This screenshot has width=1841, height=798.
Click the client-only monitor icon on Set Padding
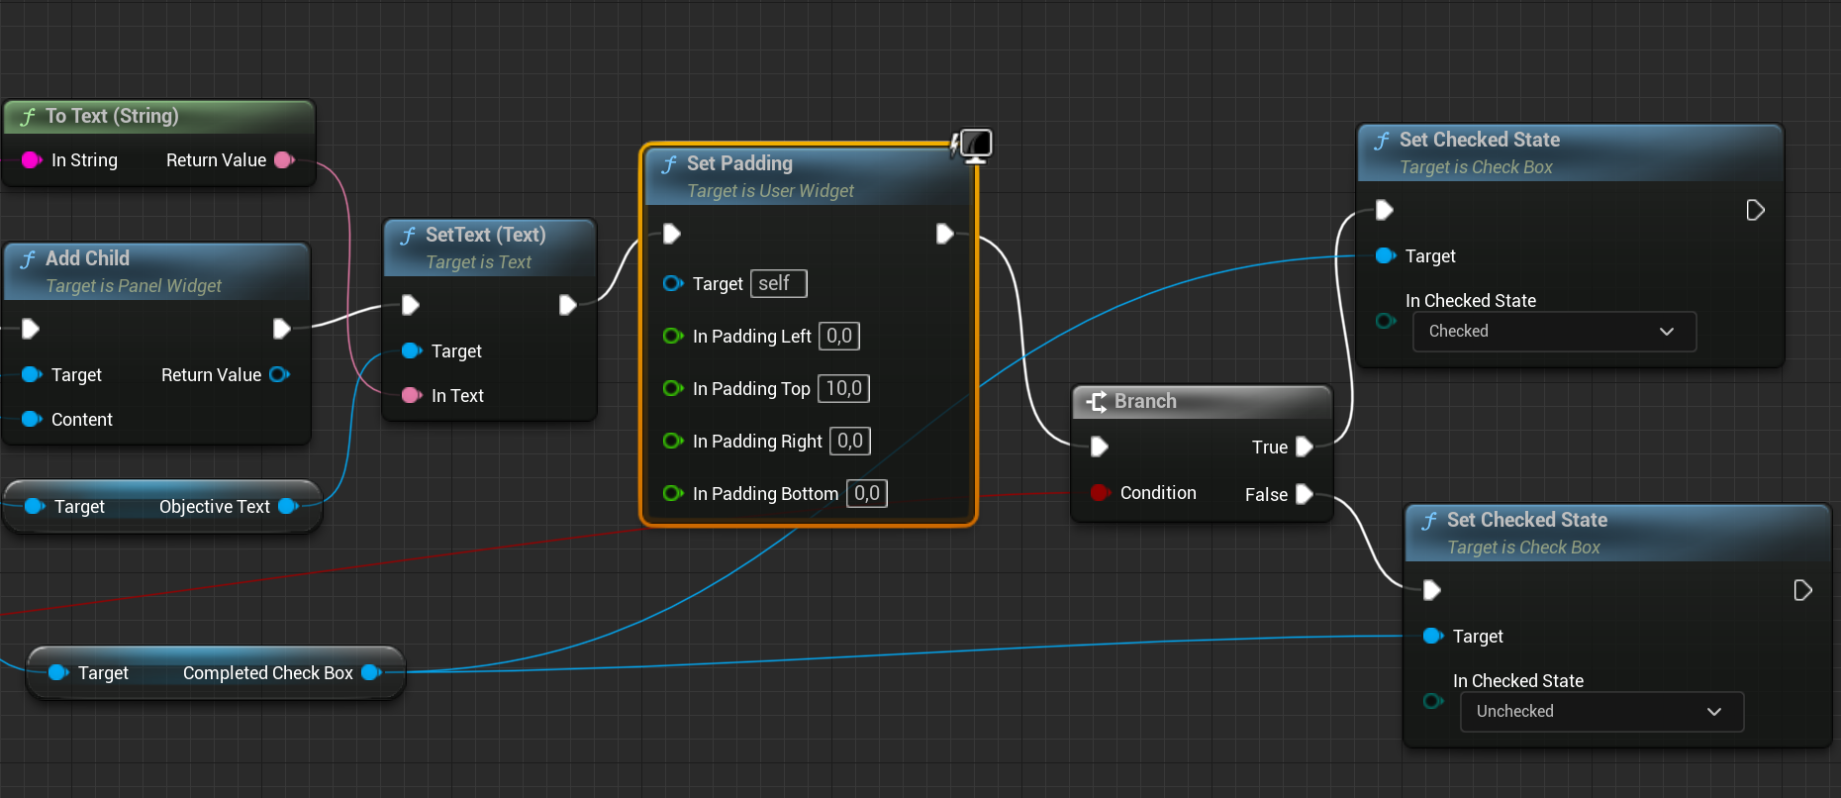(973, 145)
